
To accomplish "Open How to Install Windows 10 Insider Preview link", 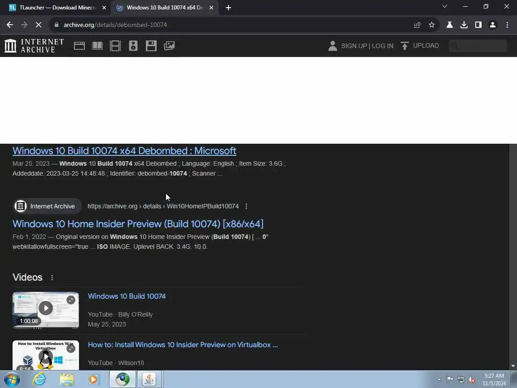I will [x=183, y=345].
